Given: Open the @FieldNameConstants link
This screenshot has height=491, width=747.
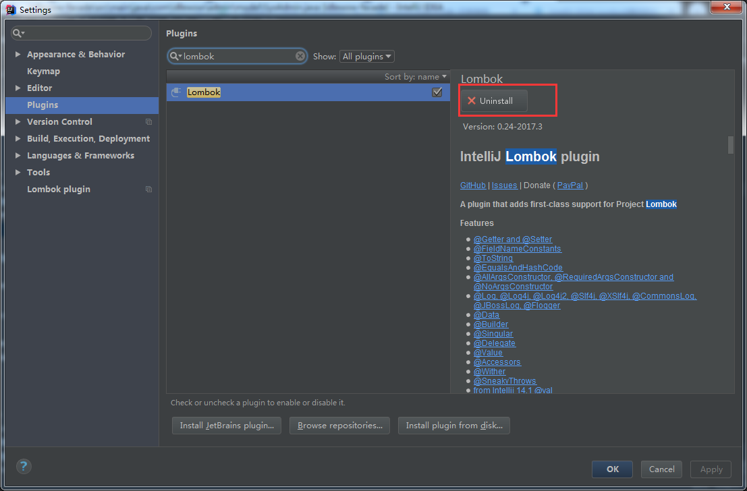Looking at the screenshot, I should pyautogui.click(x=518, y=249).
